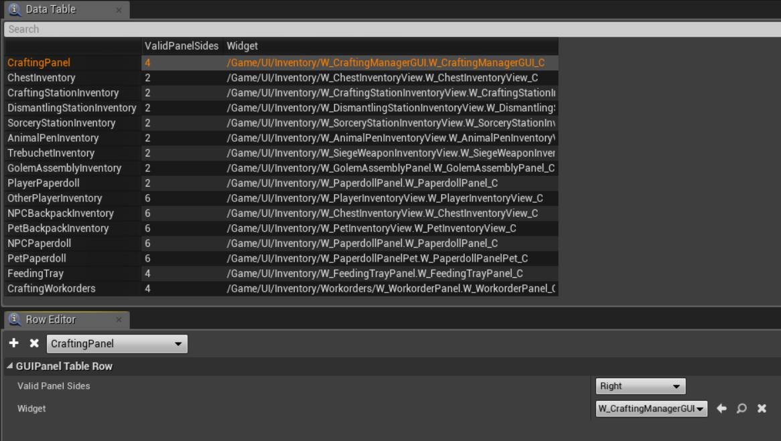Open the CraftingPanel row selector dropdown
Screen dimensions: 781x441
[117, 344]
